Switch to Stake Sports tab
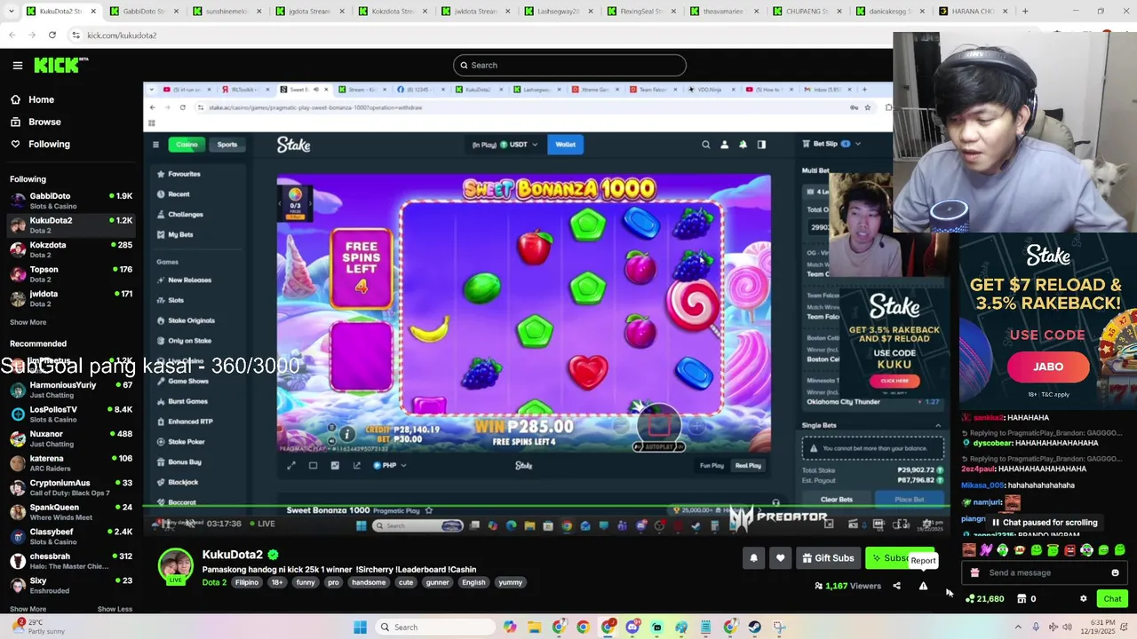1137x639 pixels. click(227, 145)
